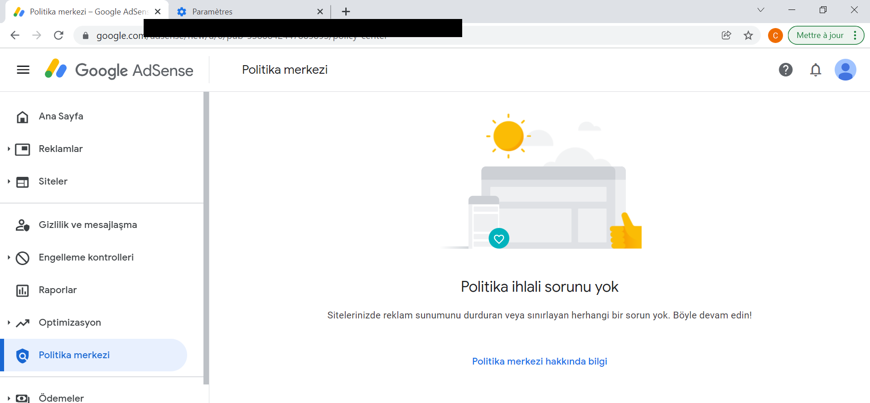Click the Sitelerinizde reklam sunumunu description text

tap(540, 315)
